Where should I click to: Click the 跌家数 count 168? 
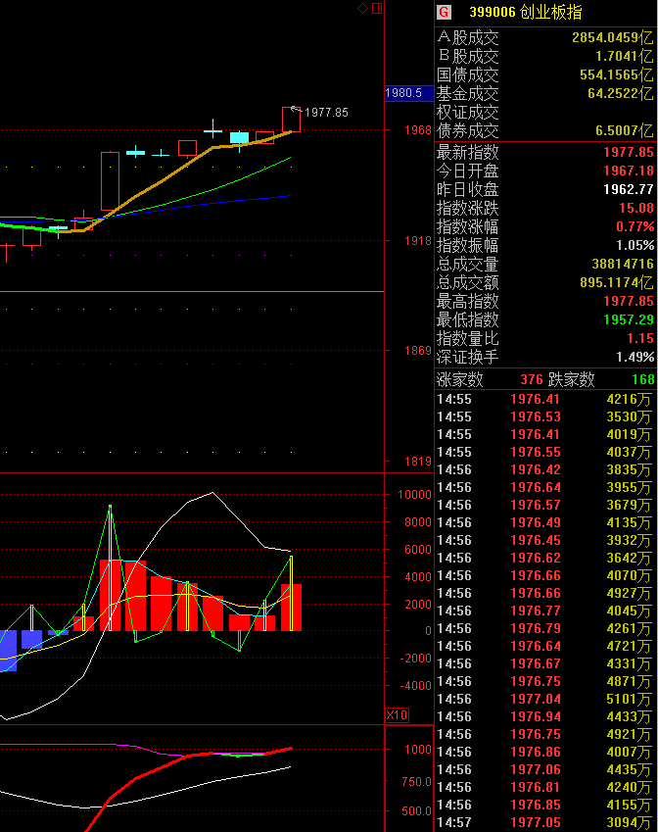tap(643, 380)
